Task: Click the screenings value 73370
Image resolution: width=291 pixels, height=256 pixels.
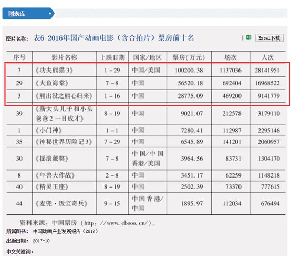Action: tap(233, 186)
